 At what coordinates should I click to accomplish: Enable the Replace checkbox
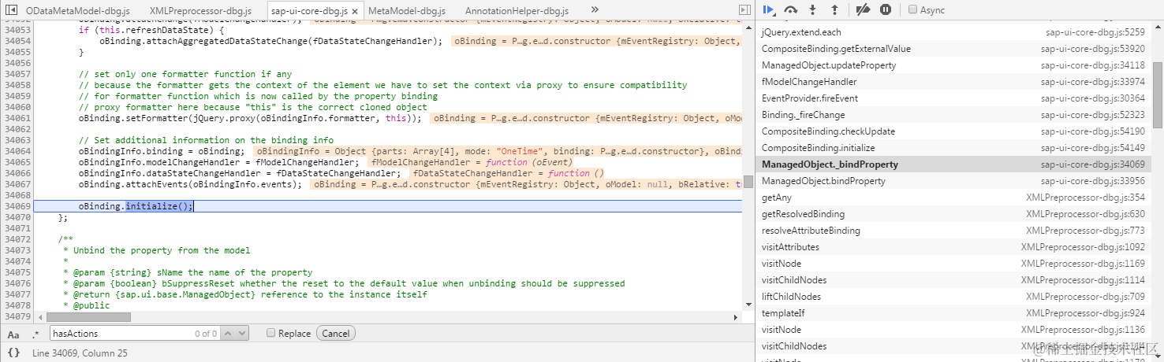270,334
